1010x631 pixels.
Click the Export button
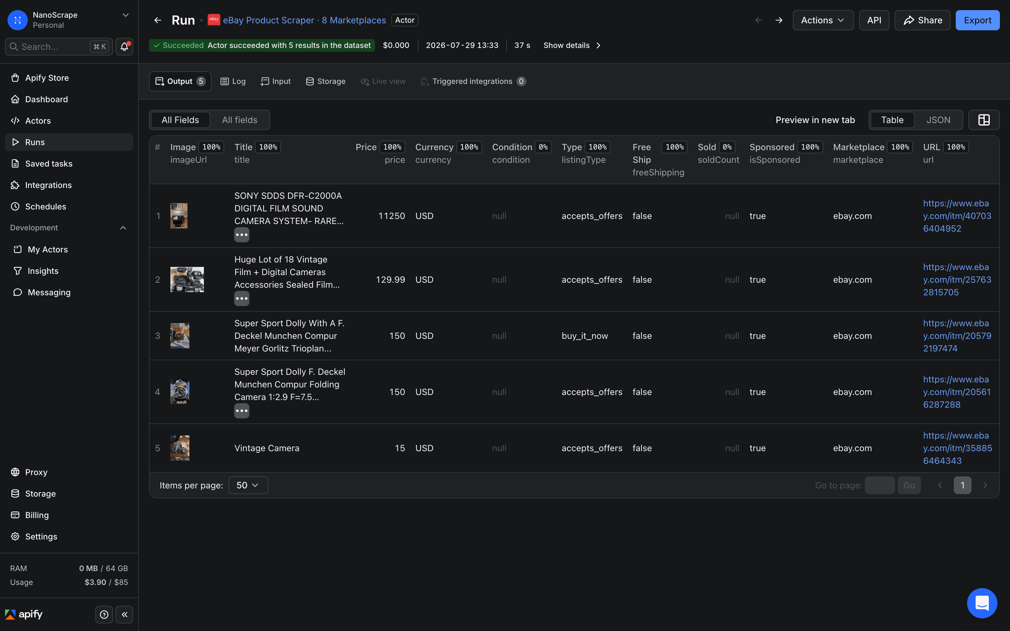[977, 20]
